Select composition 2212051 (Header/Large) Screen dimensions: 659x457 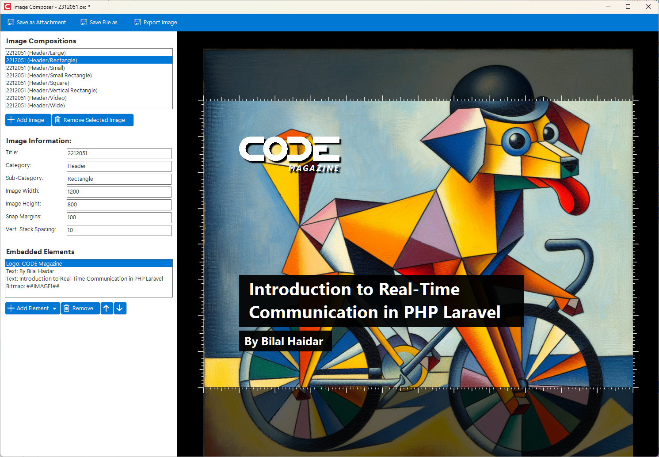point(88,53)
